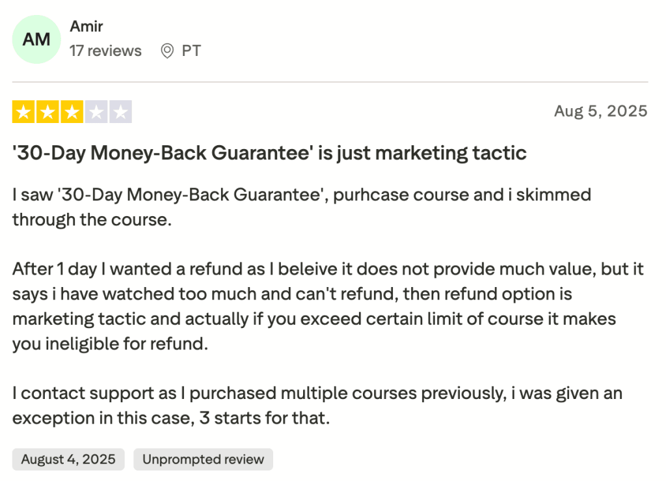Click the 'Unprompted review' tag
Viewport: 666px width, 481px height.
[203, 460]
